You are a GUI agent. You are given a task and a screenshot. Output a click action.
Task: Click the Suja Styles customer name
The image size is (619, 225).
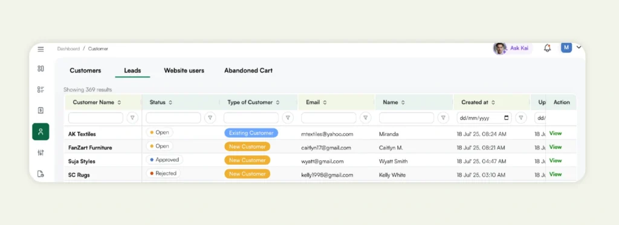(82, 161)
